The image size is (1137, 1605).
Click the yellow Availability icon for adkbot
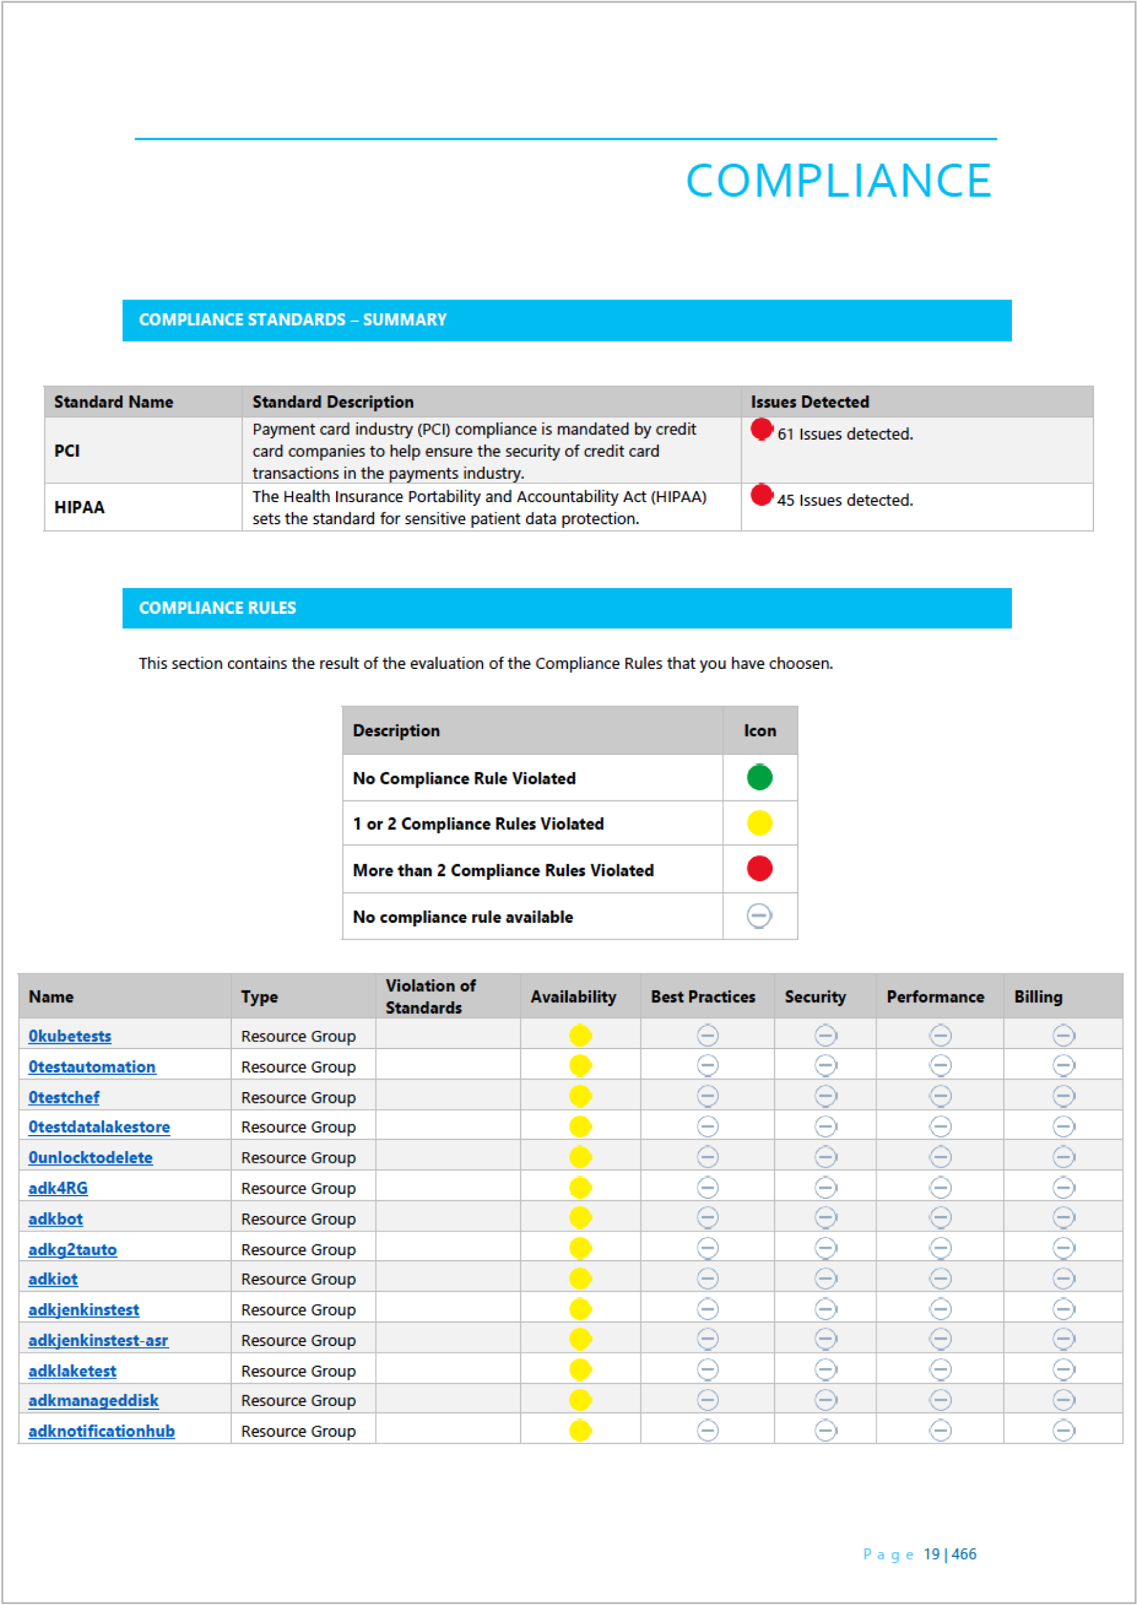pyautogui.click(x=581, y=1218)
